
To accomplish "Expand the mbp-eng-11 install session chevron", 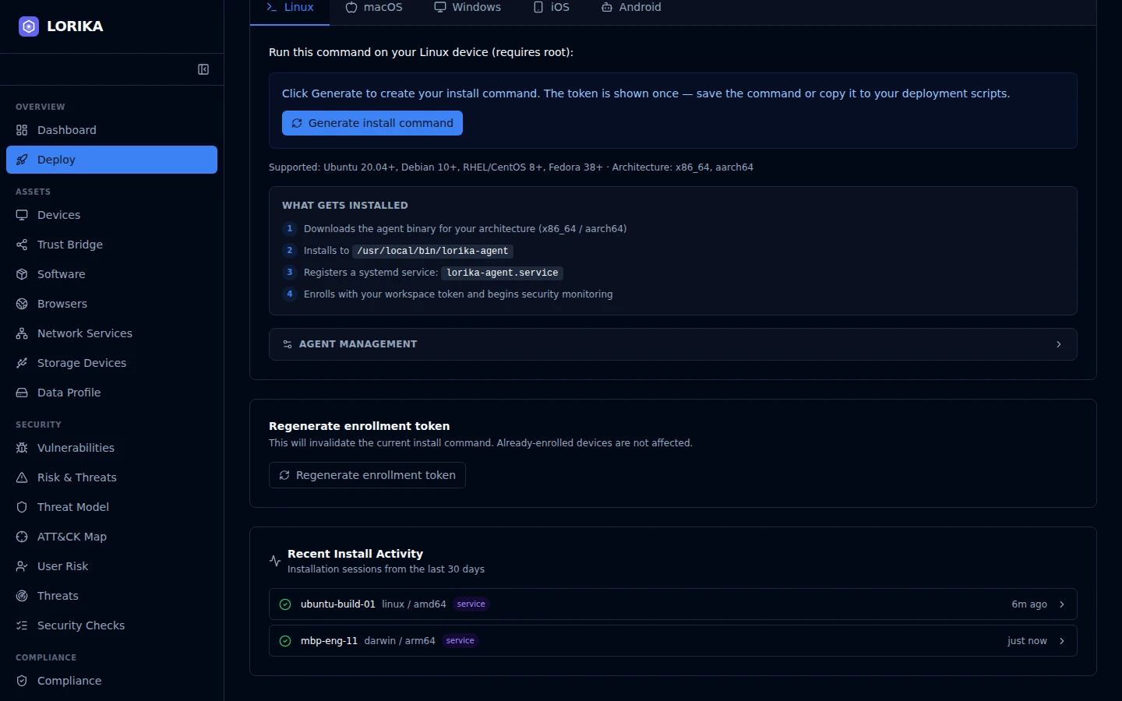I will click(x=1062, y=641).
